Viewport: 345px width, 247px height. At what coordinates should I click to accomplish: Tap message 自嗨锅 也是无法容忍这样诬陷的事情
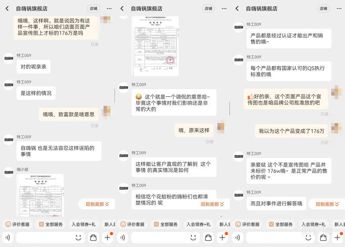(x=59, y=151)
